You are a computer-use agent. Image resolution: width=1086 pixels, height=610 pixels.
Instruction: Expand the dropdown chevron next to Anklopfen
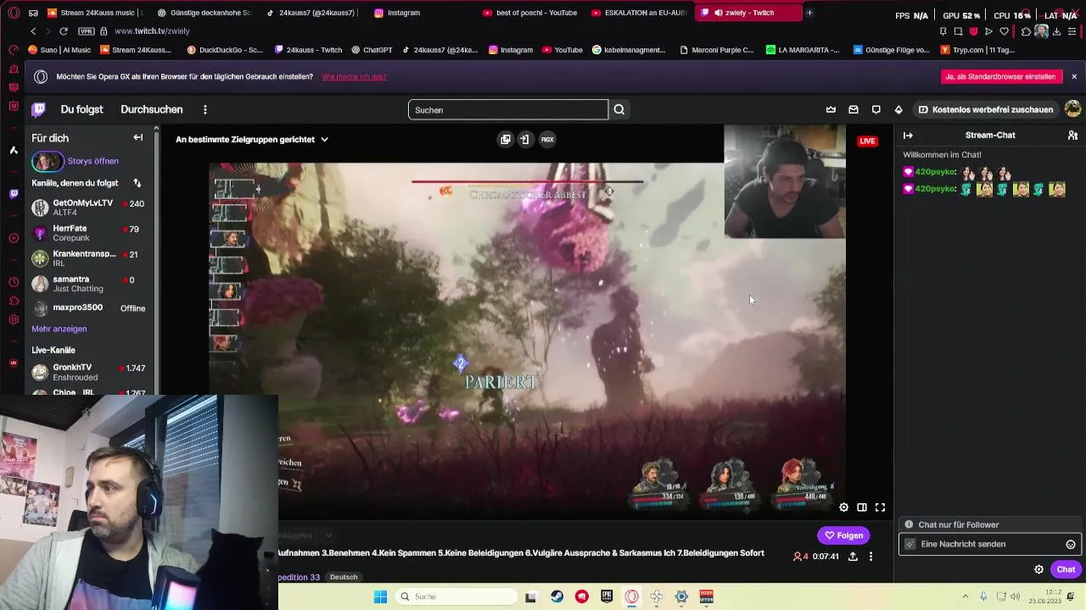tap(327, 535)
